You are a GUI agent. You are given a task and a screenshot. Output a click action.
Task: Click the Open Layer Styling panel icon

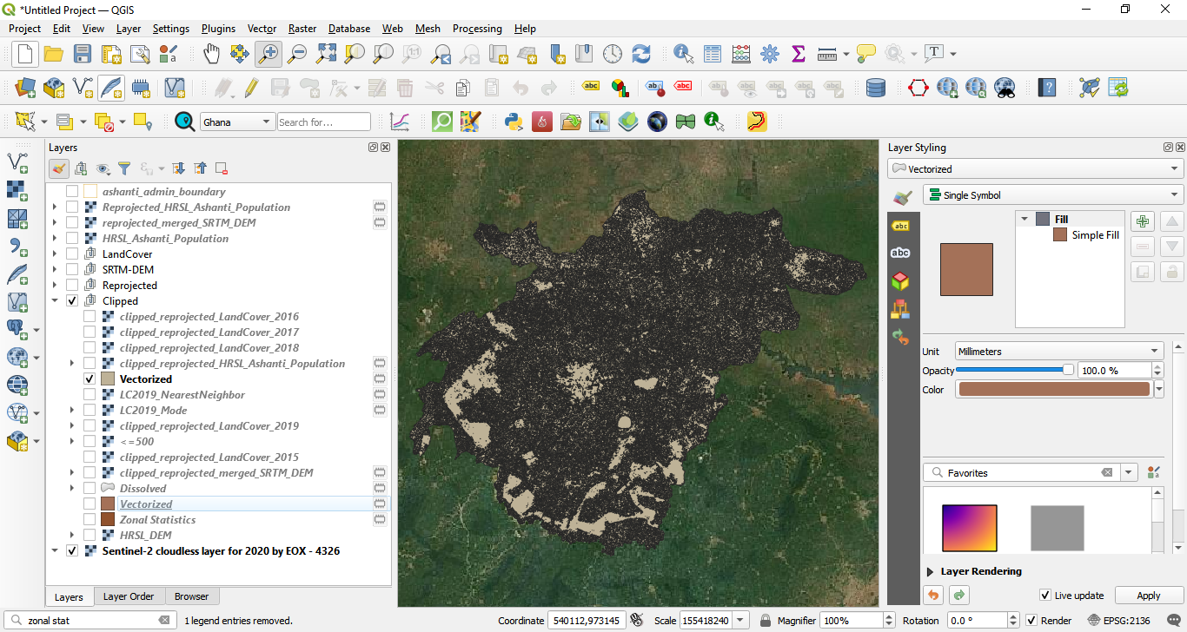click(x=59, y=168)
